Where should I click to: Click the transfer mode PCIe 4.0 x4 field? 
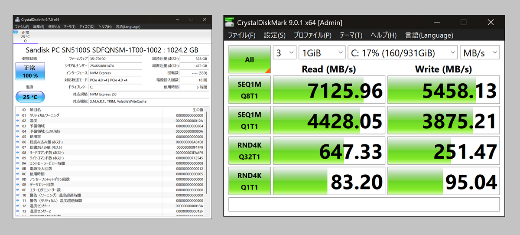tap(115, 80)
